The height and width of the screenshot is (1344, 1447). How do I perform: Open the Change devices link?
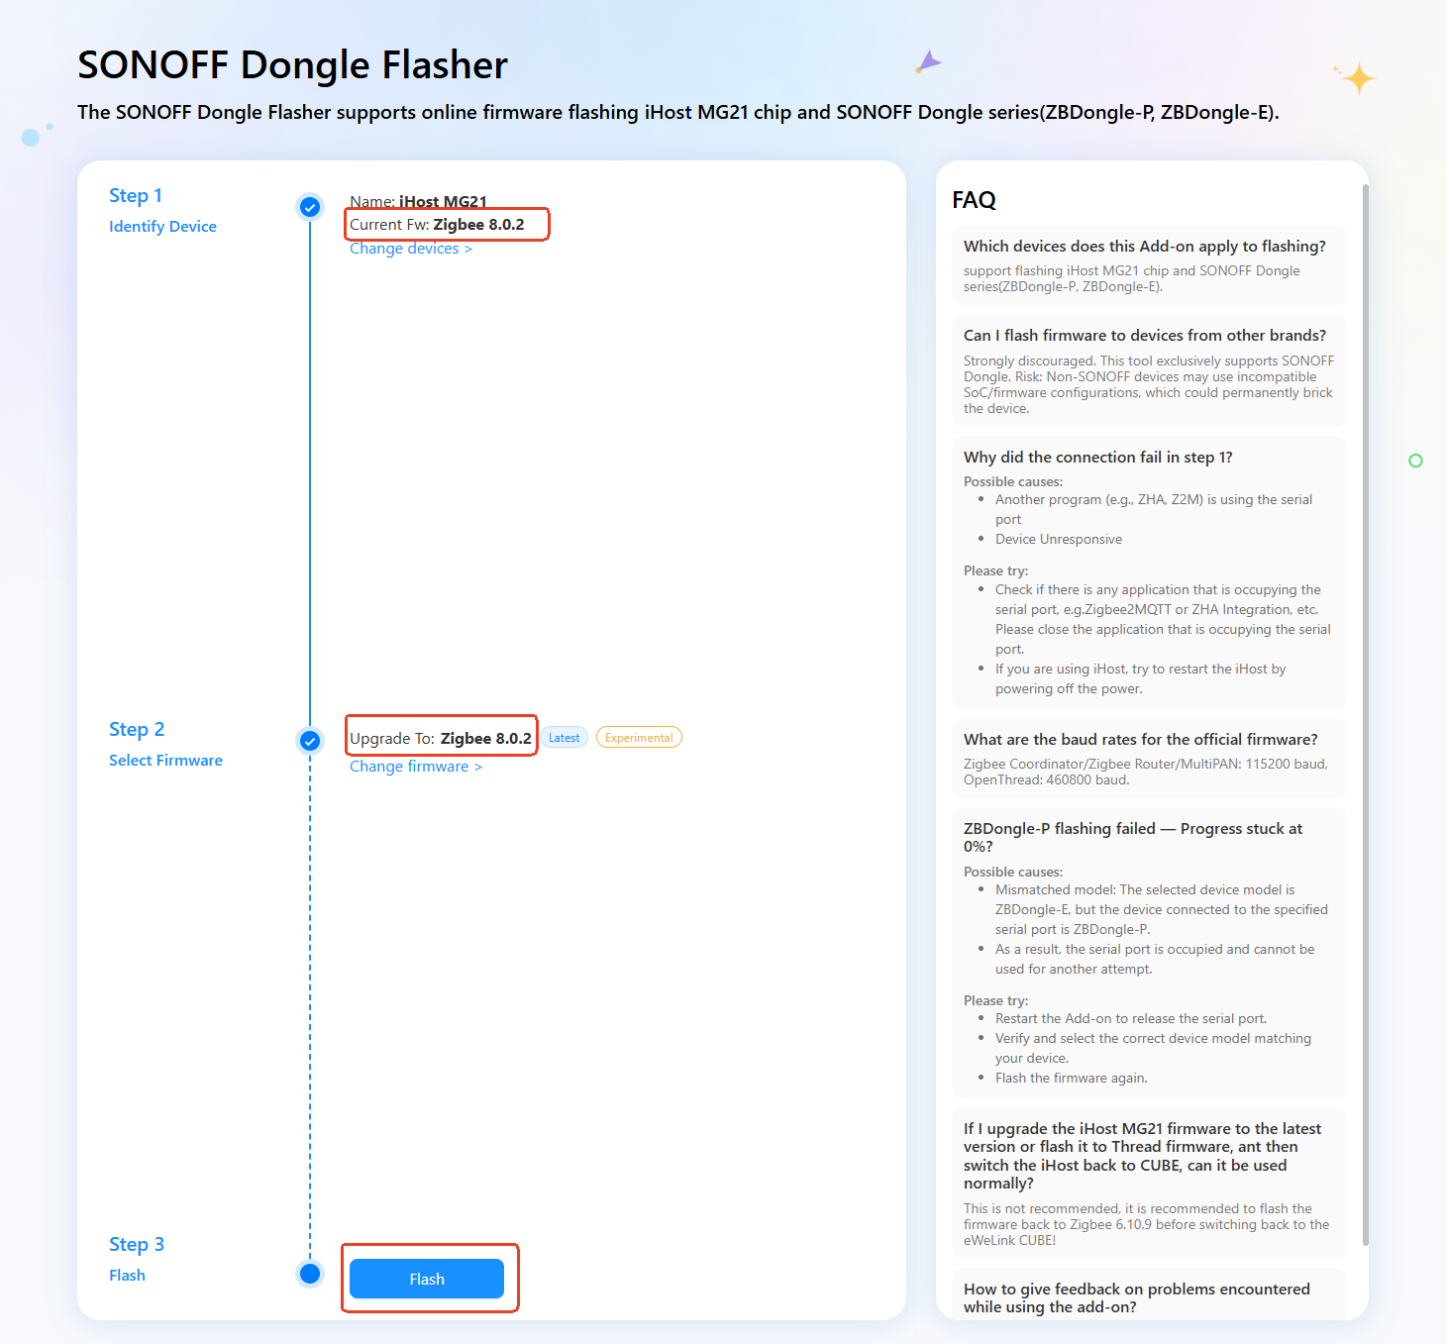[x=411, y=249]
